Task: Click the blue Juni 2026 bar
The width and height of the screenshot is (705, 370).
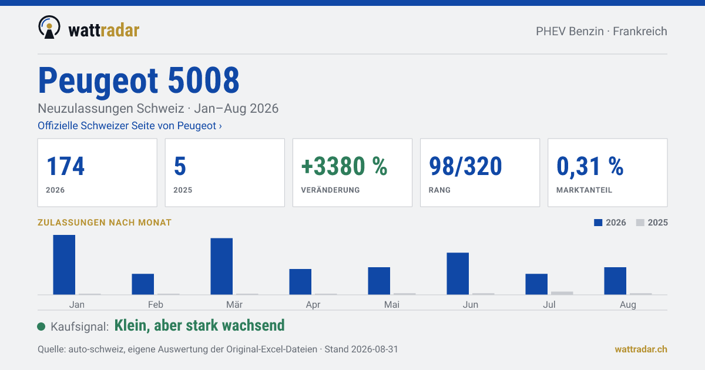Action: pos(458,274)
